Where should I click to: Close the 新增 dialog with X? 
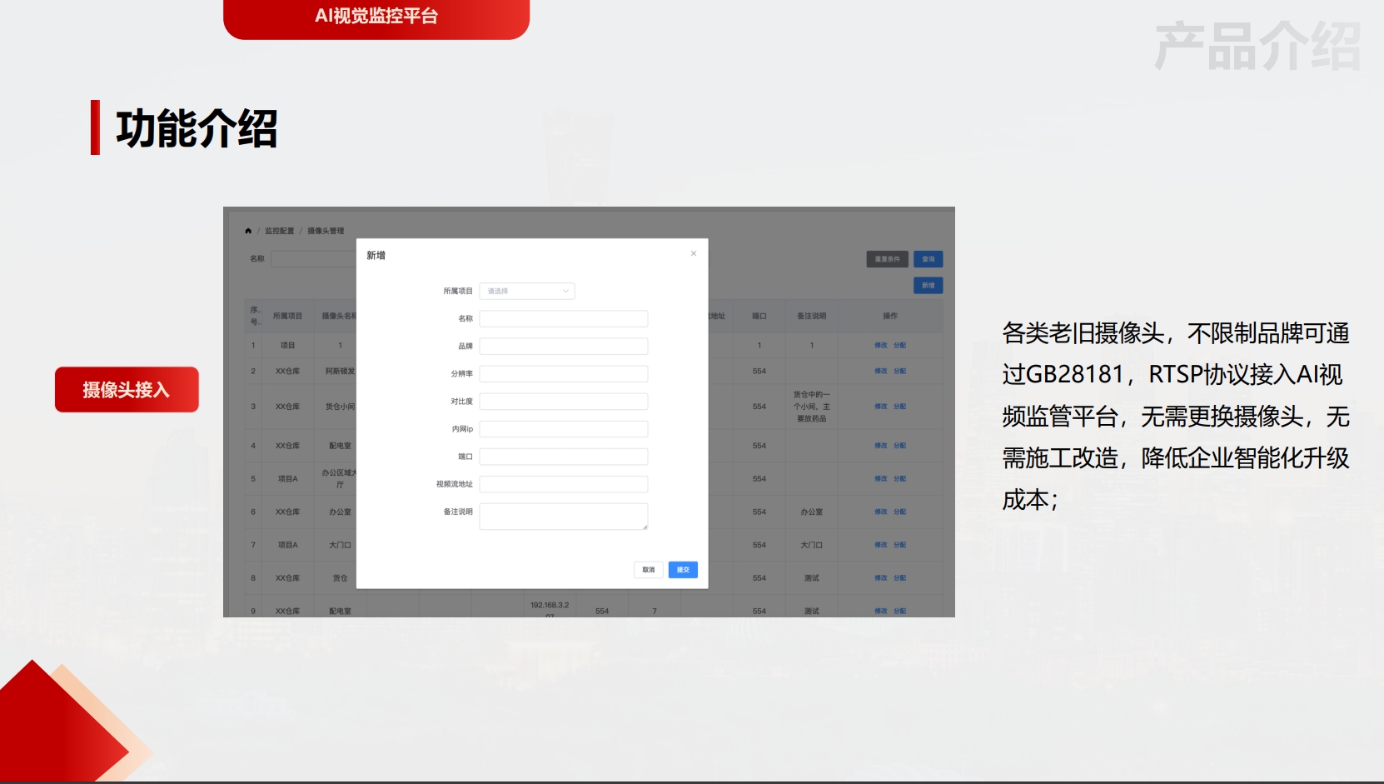click(x=694, y=253)
